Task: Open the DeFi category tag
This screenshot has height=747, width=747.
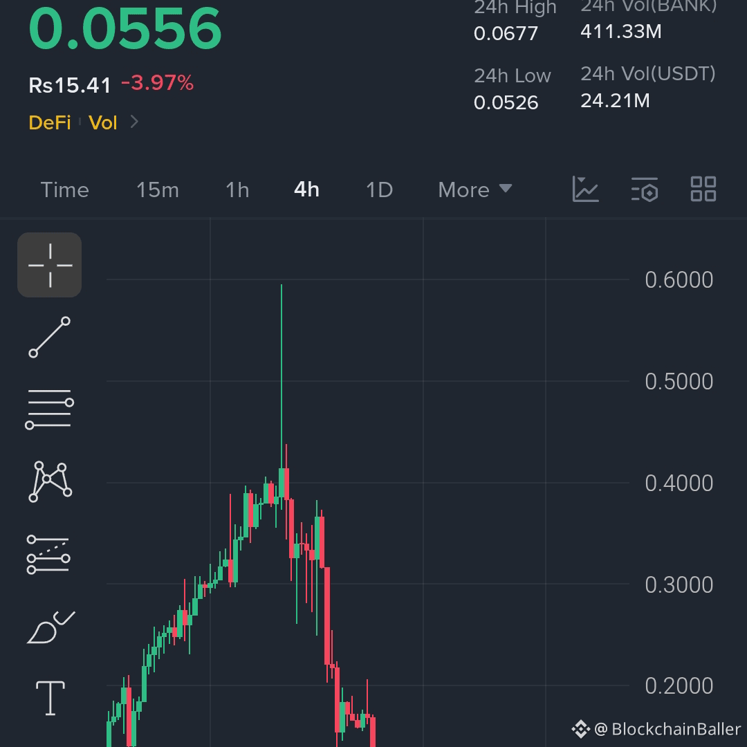Action: pos(50,122)
